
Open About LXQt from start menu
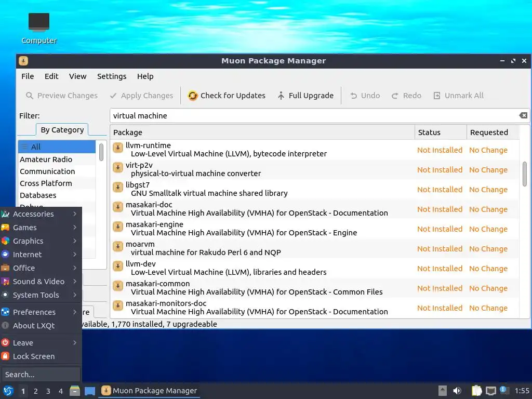41,326
